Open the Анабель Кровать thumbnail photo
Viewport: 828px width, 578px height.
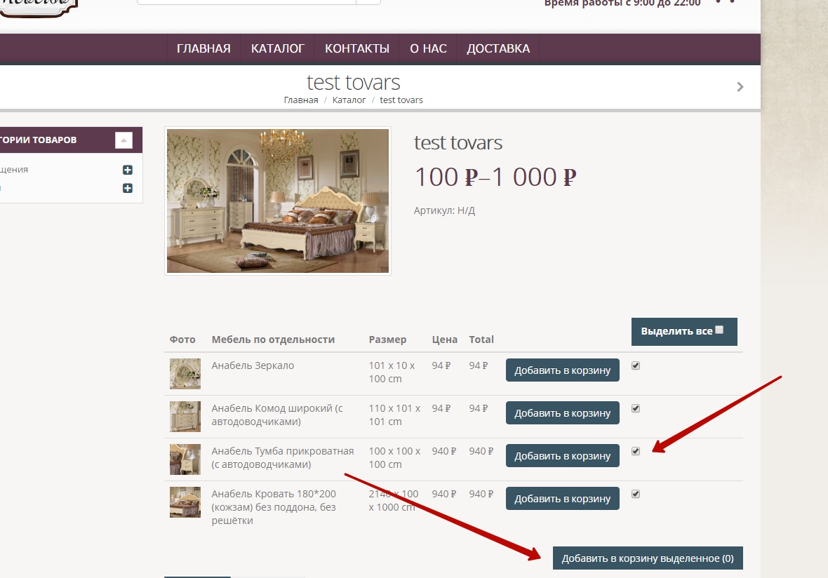(185, 502)
